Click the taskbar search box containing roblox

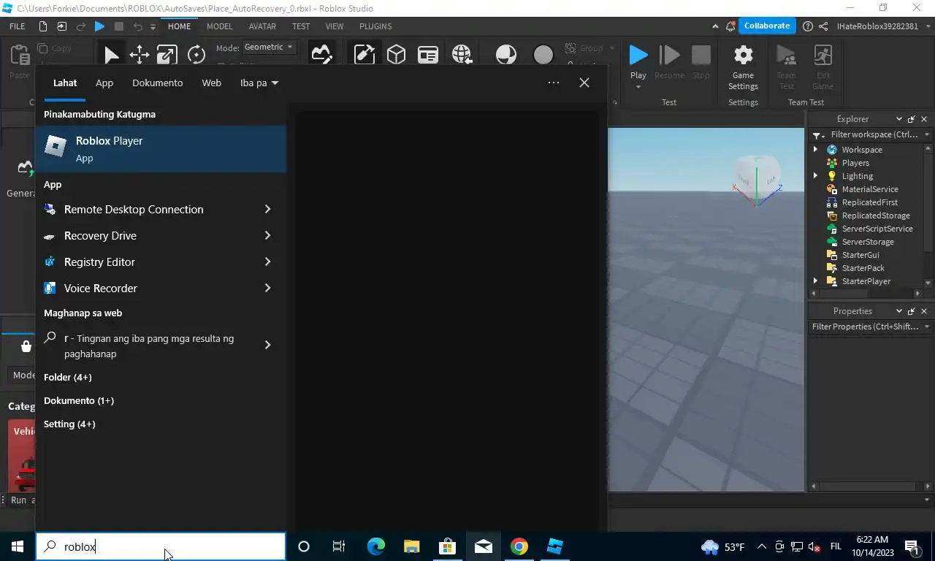(161, 546)
